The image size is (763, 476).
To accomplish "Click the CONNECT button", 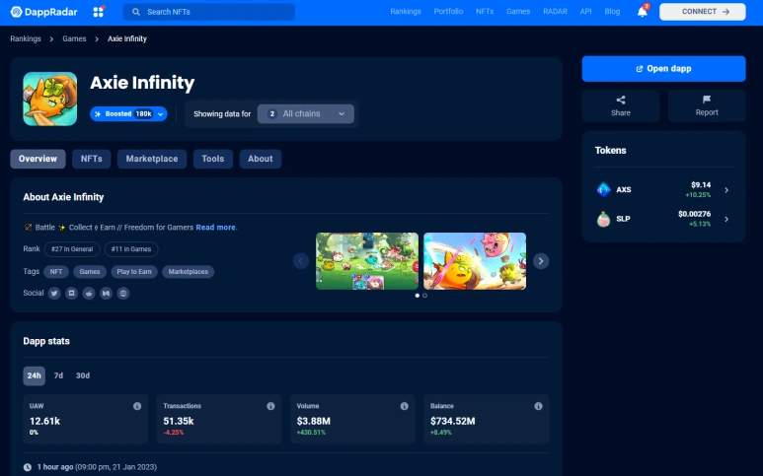I will click(x=702, y=12).
